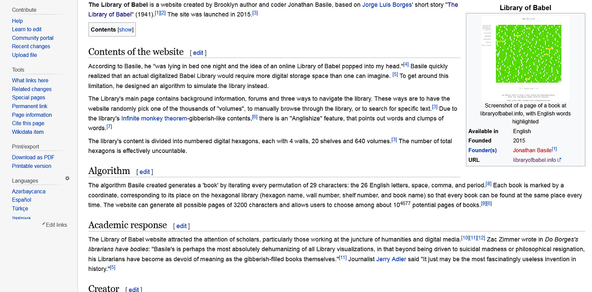
Task: Open the Help link in Contribute
Action: tap(17, 21)
